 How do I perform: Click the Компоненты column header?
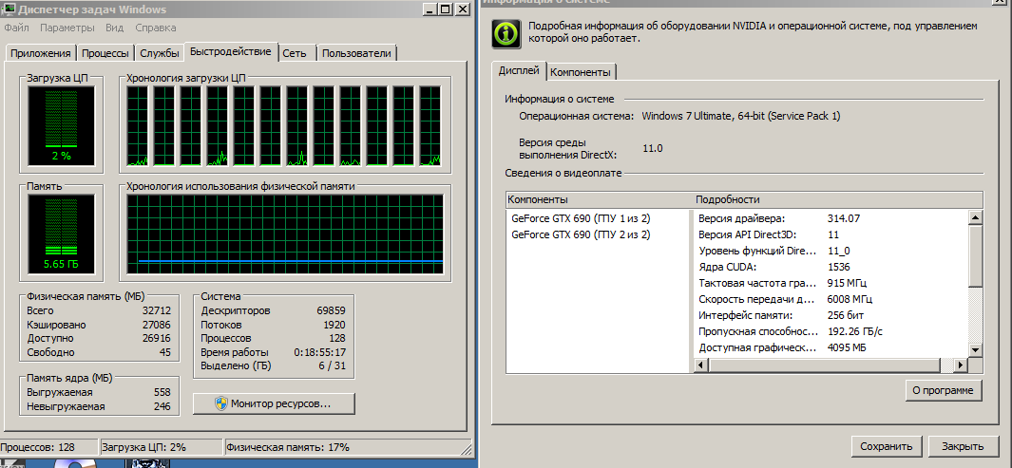click(x=599, y=199)
